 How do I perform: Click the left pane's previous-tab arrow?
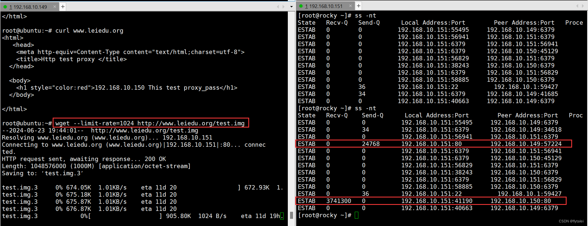(278, 7)
